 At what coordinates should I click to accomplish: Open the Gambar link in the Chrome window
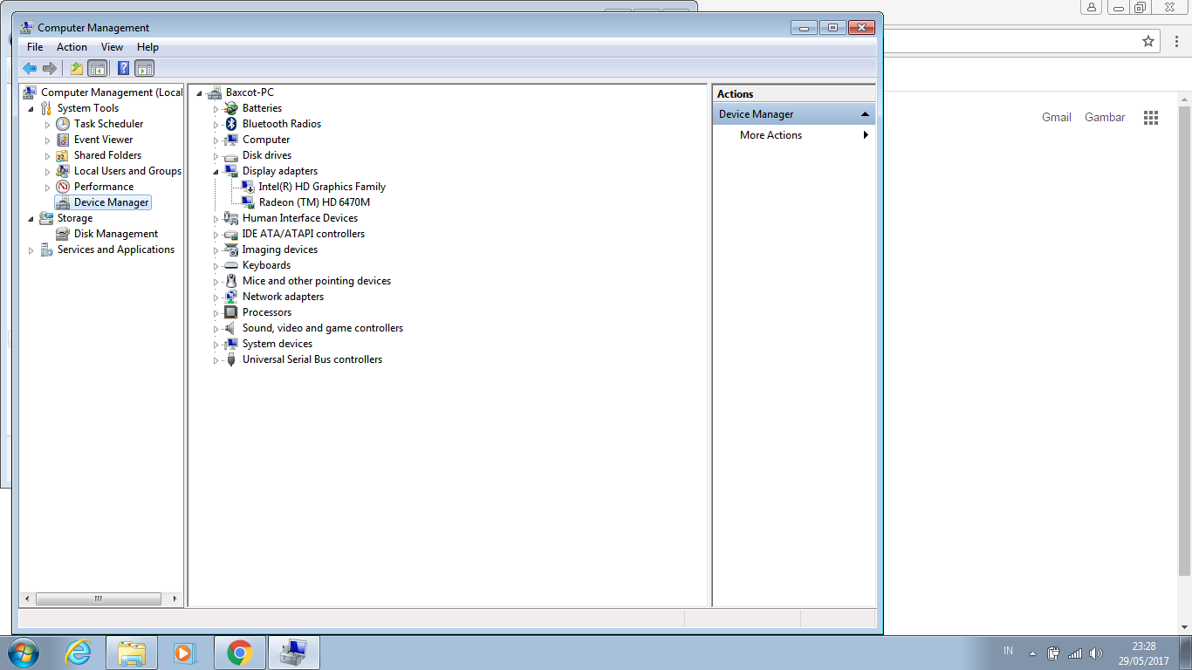(1105, 118)
